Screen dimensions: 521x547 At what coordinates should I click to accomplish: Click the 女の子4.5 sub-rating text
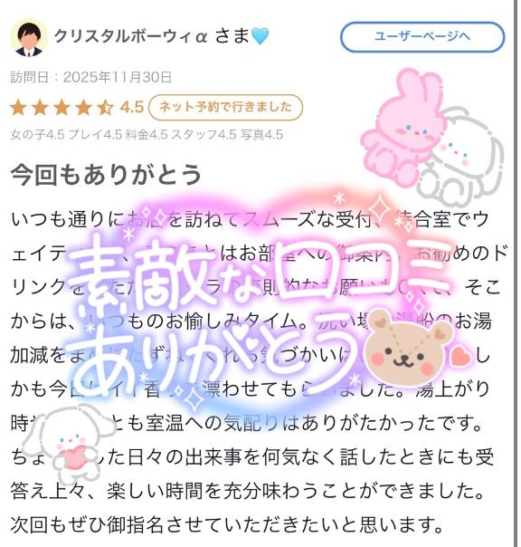pos(37,134)
